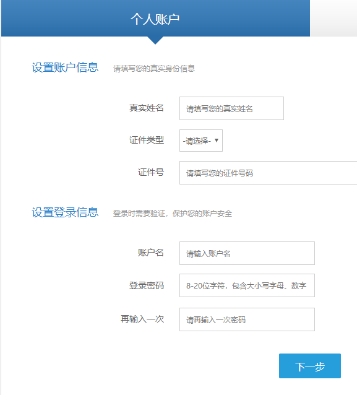Click the 请再输入一次密码 confirmation field

[x=247, y=319]
